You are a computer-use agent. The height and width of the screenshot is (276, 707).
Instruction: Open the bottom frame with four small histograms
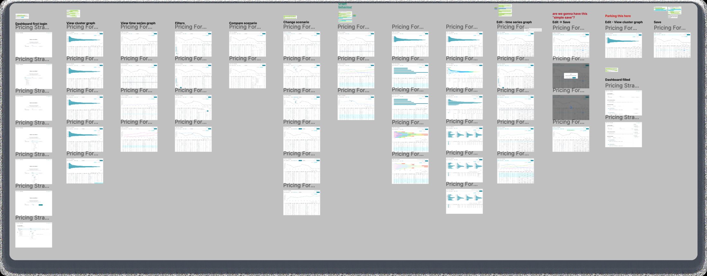click(x=464, y=201)
